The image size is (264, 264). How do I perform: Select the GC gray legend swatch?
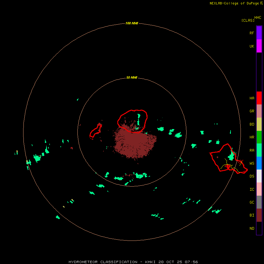pos(259,202)
